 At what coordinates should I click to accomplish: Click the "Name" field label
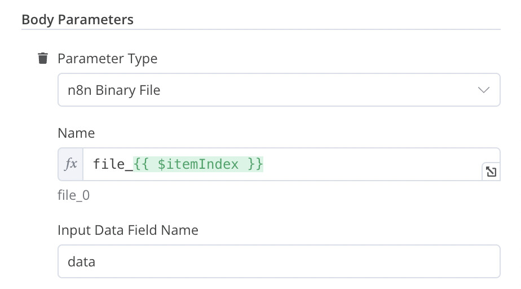coord(76,133)
